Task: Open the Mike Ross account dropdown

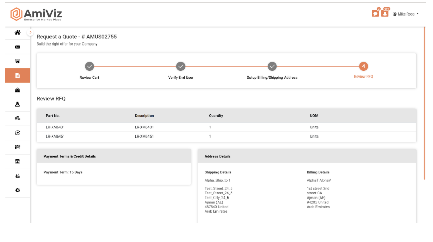Action: [406, 14]
